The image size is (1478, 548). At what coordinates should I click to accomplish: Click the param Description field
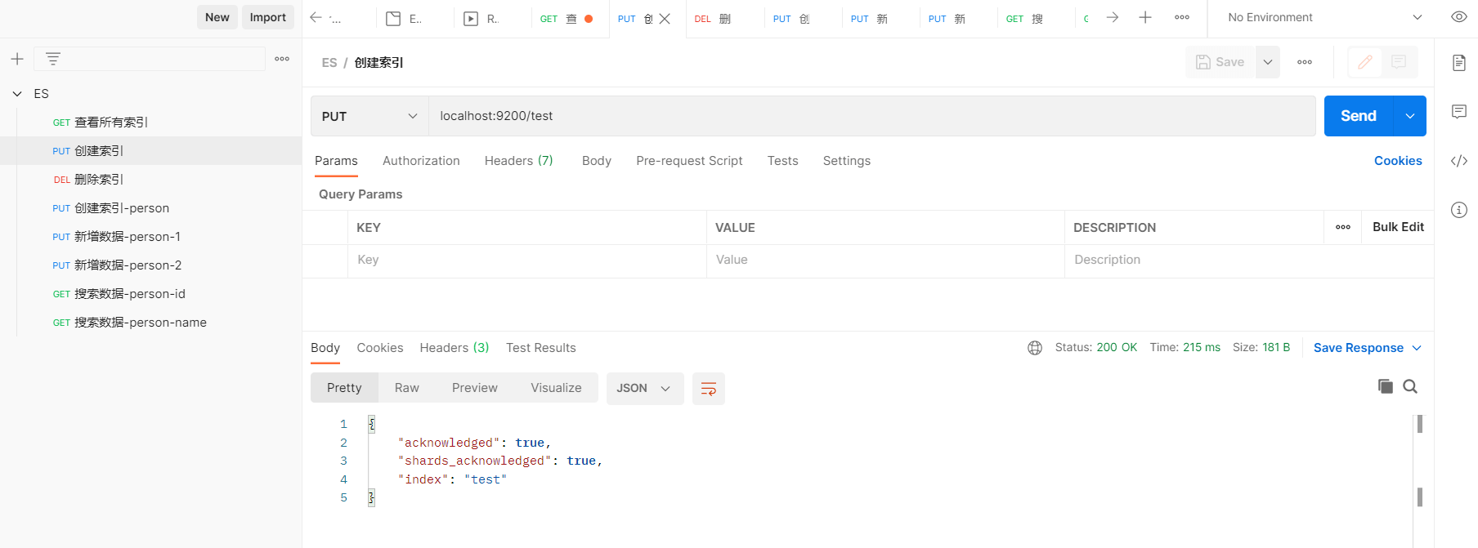tap(1249, 260)
